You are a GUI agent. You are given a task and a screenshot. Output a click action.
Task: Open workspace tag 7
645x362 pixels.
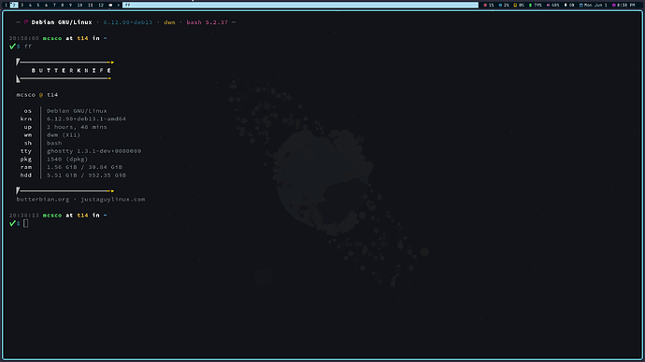click(54, 5)
